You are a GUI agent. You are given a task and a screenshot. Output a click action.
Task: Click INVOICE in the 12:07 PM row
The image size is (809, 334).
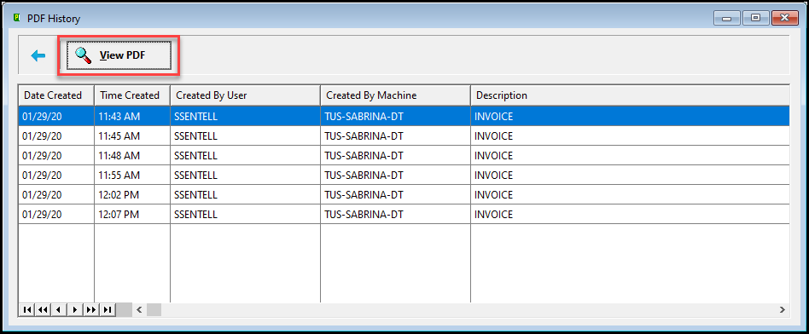point(494,215)
